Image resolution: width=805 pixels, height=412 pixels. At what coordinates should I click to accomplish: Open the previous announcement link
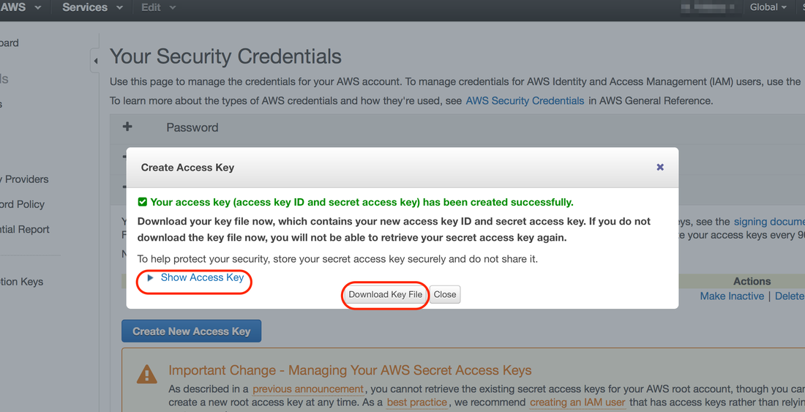point(308,389)
